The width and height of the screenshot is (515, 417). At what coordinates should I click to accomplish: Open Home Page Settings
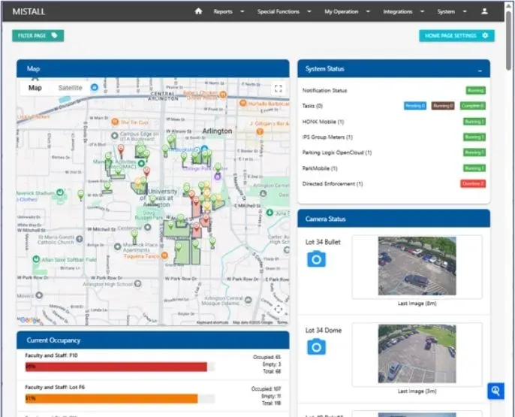[x=456, y=35]
